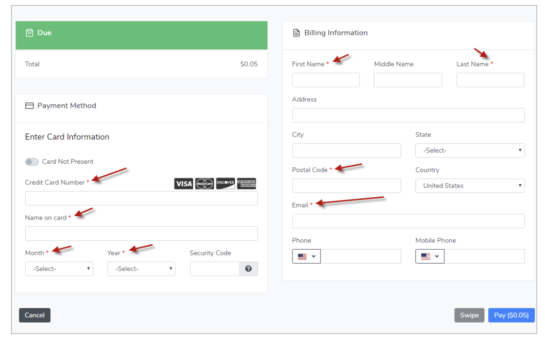Click the MasterCard logo icon
The image size is (545, 345).
pyautogui.click(x=204, y=184)
